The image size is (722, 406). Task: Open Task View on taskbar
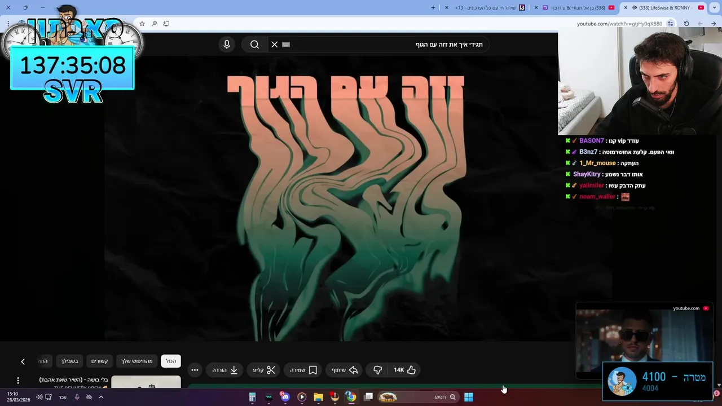pyautogui.click(x=368, y=397)
